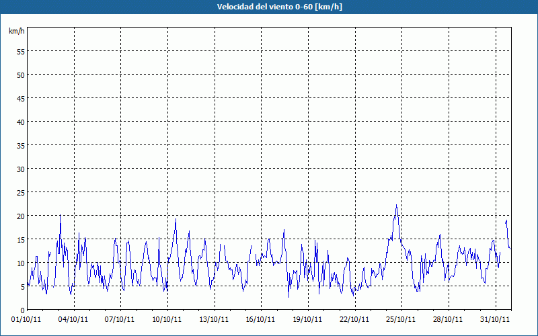Click the date label '04/10/11'
Screen dimensions: 538x336
click(73, 320)
